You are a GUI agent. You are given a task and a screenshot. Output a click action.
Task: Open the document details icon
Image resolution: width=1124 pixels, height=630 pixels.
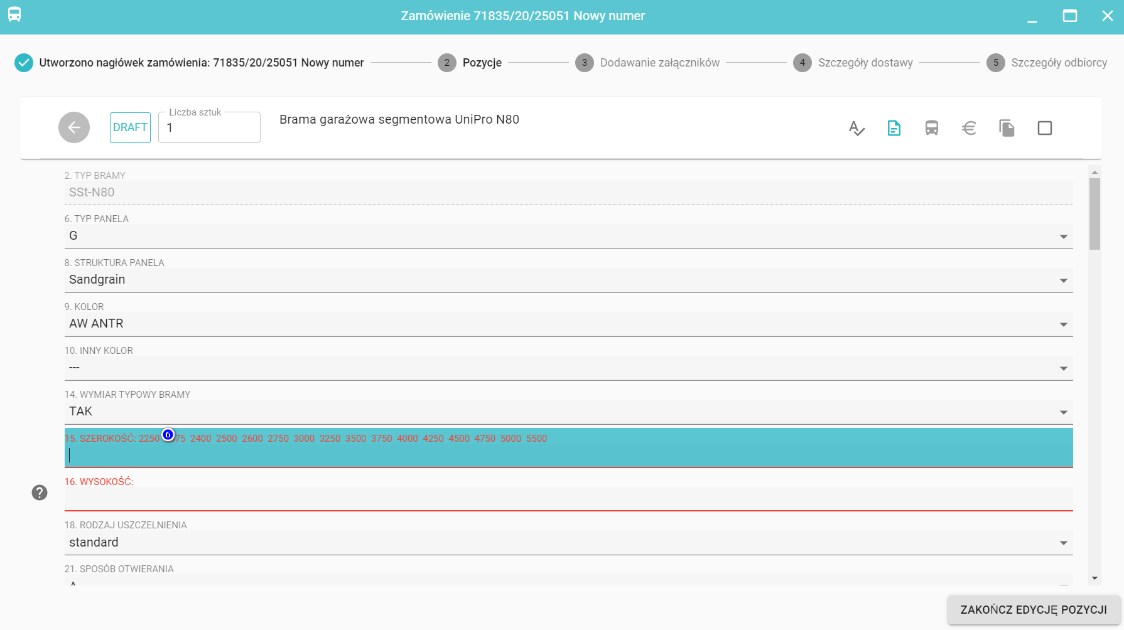tap(894, 128)
